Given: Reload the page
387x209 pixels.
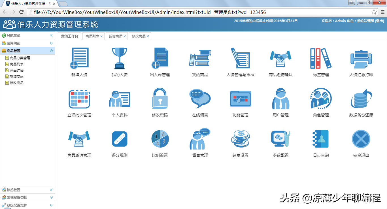Looking at the screenshot, I should 21,12.
